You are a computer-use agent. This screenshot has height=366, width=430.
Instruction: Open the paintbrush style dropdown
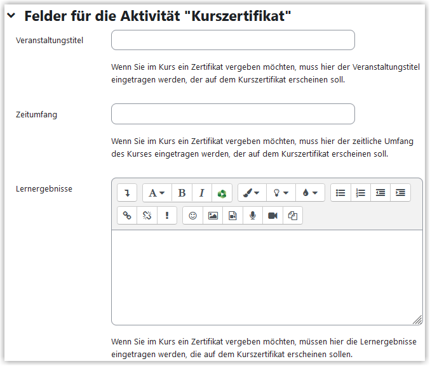tap(252, 193)
